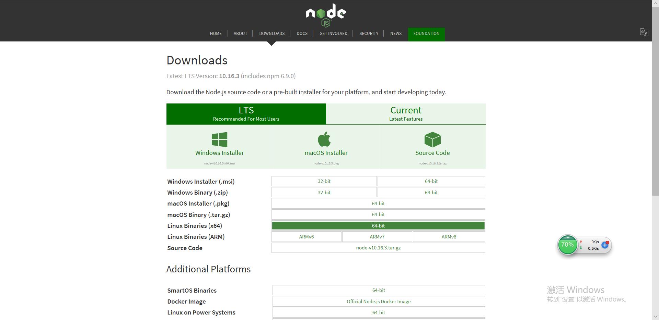This screenshot has height=320, width=659.
Task: Download Linux ARMv7 binaries
Action: (377, 237)
